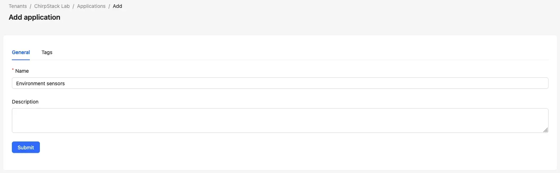Click the Name field label
Screen dimensions: 560x173
22,71
